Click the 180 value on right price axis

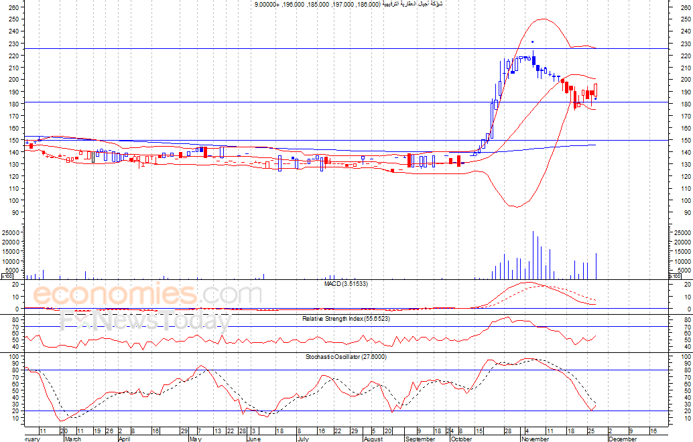point(686,104)
